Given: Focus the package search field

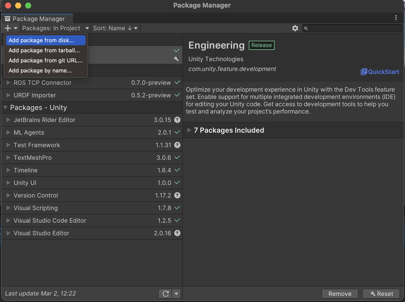Looking at the screenshot, I should pyautogui.click(x=353, y=28).
